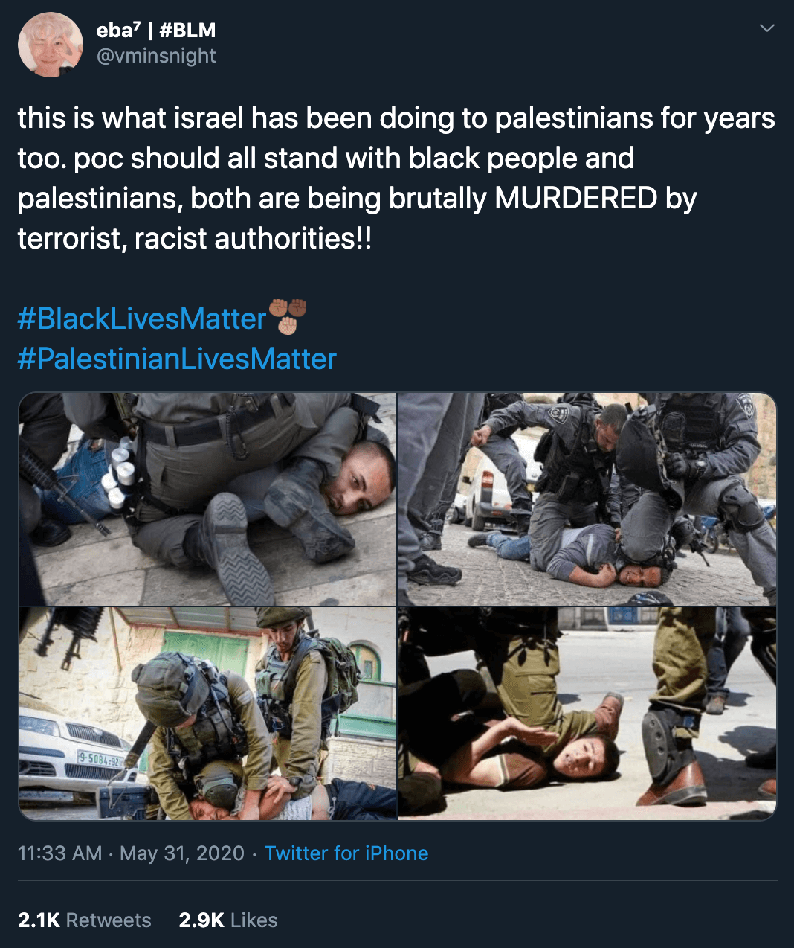
Task: Click the tweet body text
Action: tap(396, 179)
